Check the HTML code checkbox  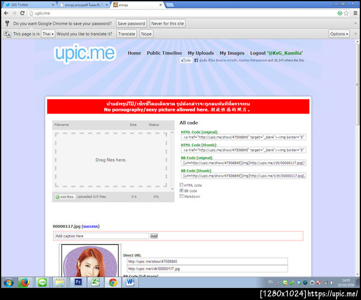pyautogui.click(x=182, y=185)
